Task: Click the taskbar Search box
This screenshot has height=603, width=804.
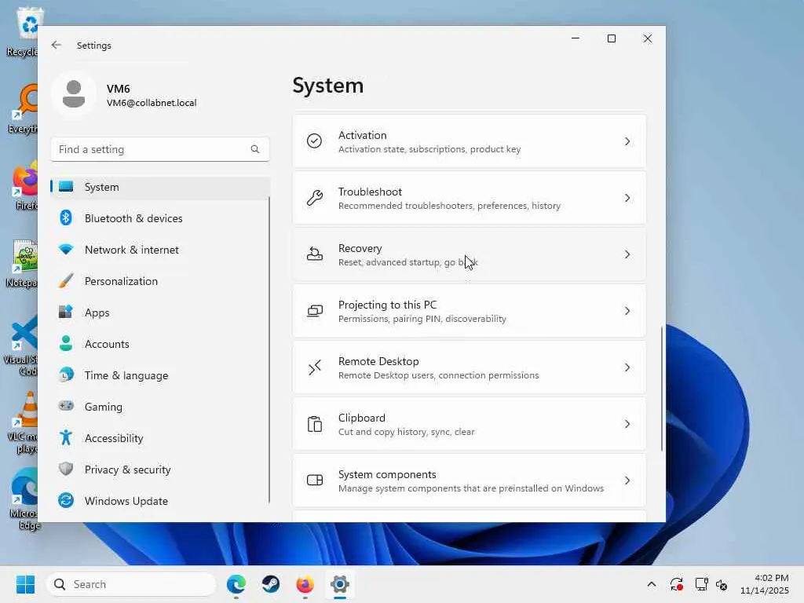Action: pyautogui.click(x=131, y=584)
